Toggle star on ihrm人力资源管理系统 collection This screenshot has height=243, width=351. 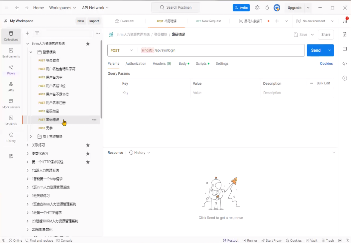88,43
